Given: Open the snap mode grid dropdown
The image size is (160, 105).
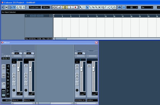Looking at the screenshot, I should pos(132,7).
